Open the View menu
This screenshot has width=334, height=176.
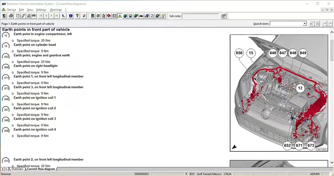[x=30, y=10]
